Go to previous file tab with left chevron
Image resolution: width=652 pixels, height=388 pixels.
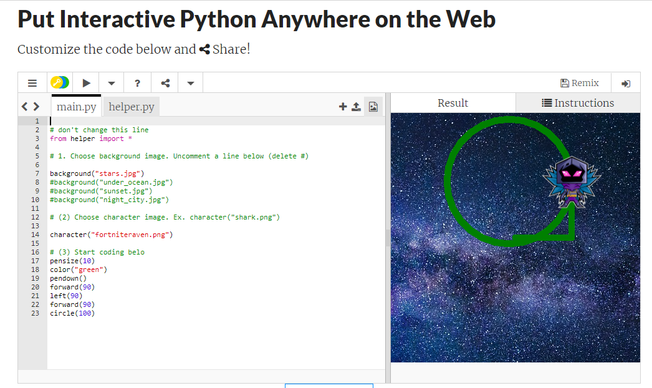click(x=24, y=107)
